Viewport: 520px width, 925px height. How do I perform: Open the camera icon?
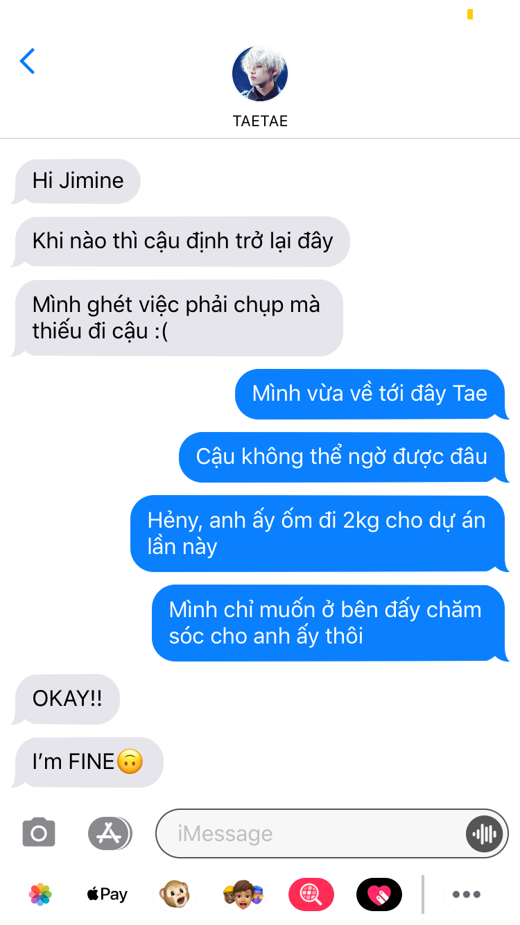point(39,833)
